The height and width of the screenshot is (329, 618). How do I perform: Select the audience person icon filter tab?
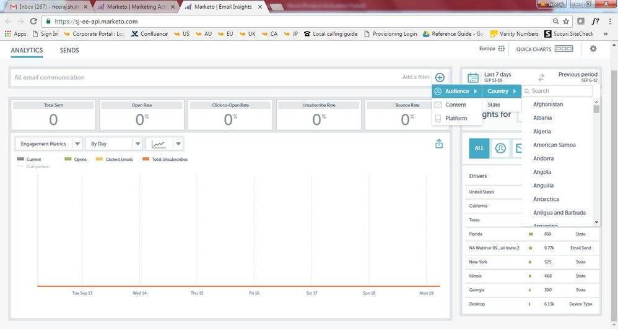pyautogui.click(x=500, y=148)
